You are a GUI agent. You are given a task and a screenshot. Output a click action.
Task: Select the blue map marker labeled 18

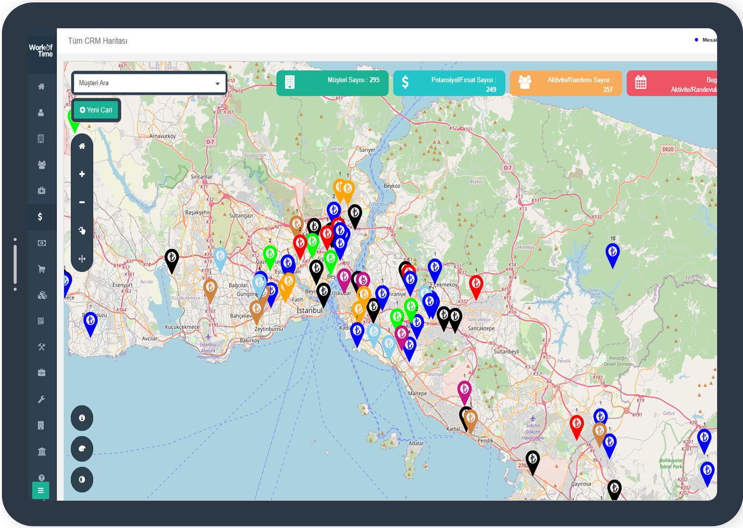point(613,255)
